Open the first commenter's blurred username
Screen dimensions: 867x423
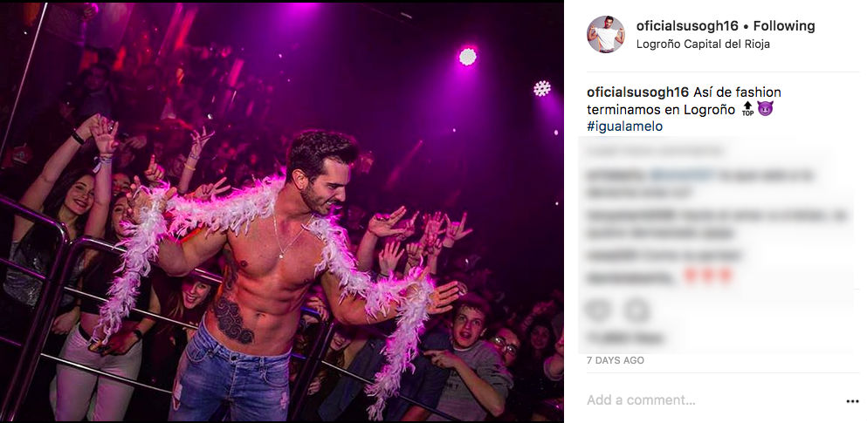coord(616,176)
